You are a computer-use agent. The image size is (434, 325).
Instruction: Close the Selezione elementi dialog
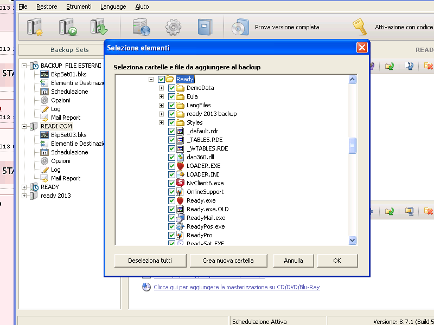[x=362, y=48]
